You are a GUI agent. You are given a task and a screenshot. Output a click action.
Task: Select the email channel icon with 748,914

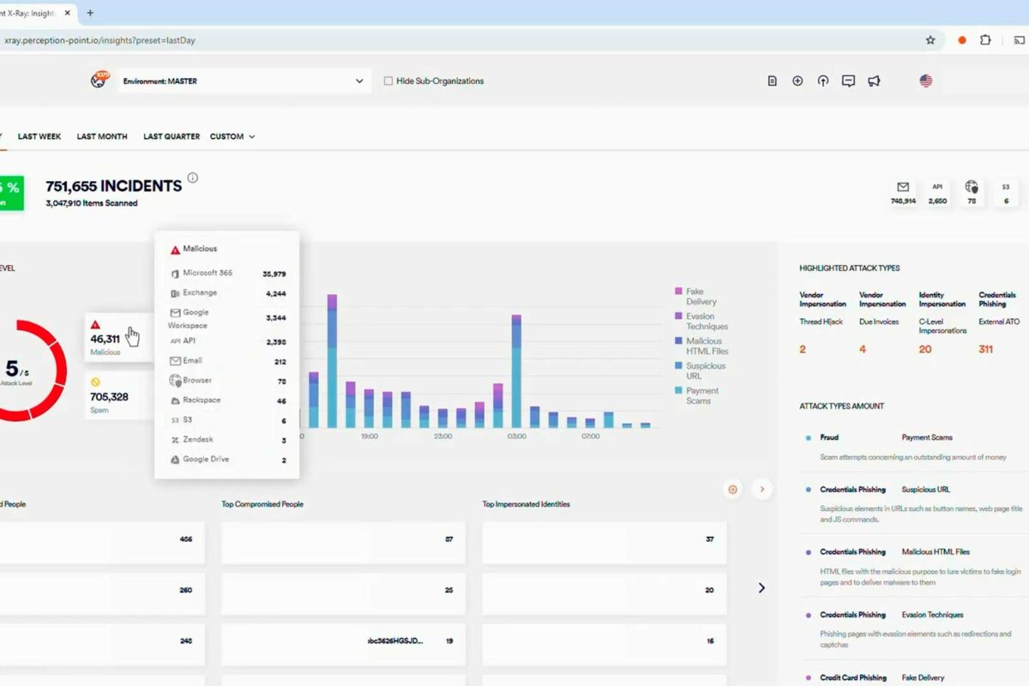point(903,193)
